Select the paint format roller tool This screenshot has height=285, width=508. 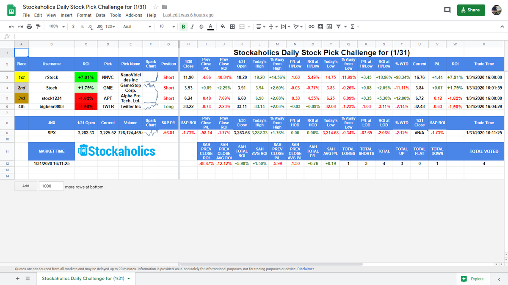tap(38, 27)
